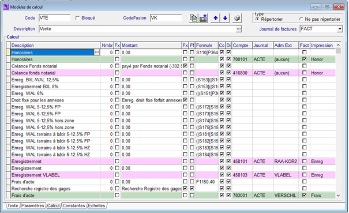The width and height of the screenshot is (349, 213).
Task: Toggle Fact checkbox of Enregistrement VLABEL row
Action: 304,175
